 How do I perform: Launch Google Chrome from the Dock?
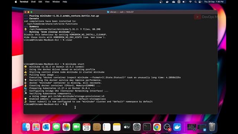click(157, 127)
